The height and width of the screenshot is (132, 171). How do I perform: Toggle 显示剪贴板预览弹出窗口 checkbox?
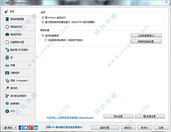coord(43,22)
